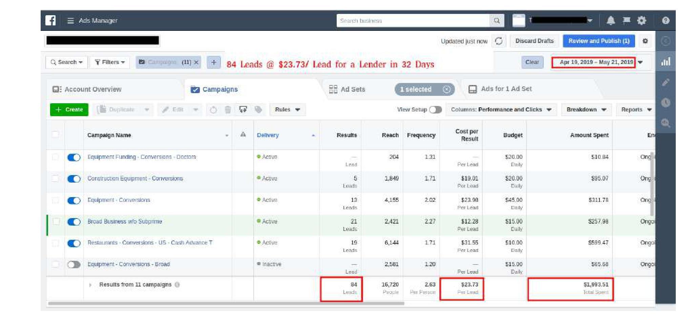Click the tag label icon in toolbar

click(258, 109)
